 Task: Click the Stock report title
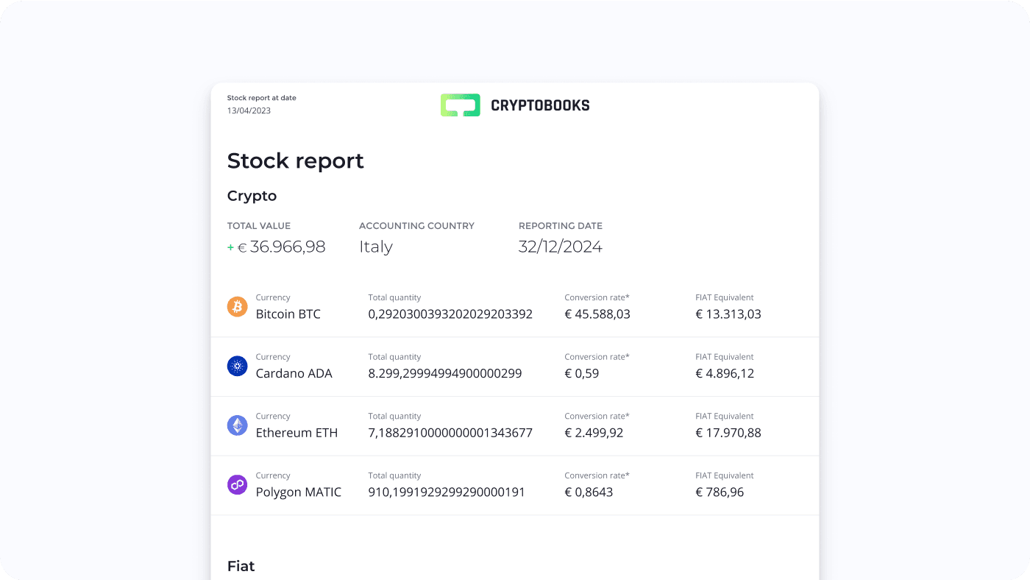pyautogui.click(x=295, y=160)
